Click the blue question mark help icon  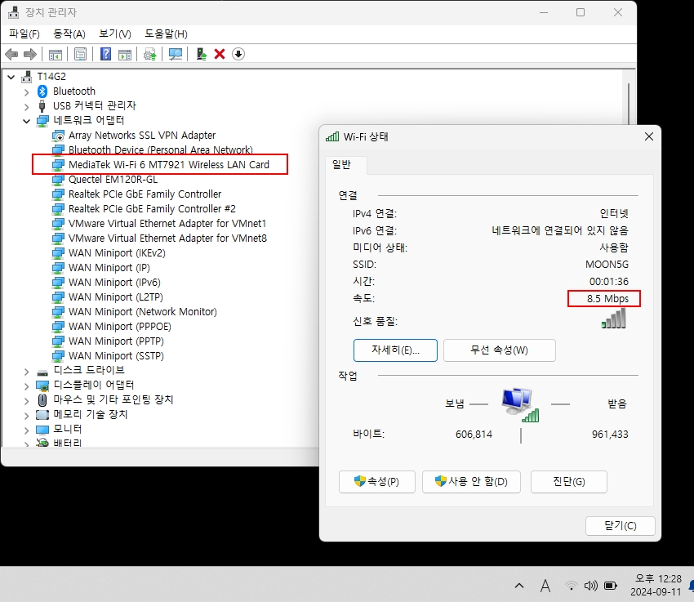coord(106,54)
